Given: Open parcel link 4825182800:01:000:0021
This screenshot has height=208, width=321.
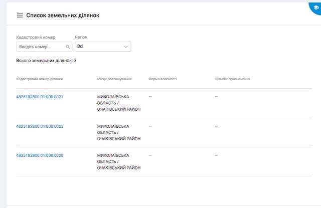Looking at the screenshot, I should click(40, 97).
